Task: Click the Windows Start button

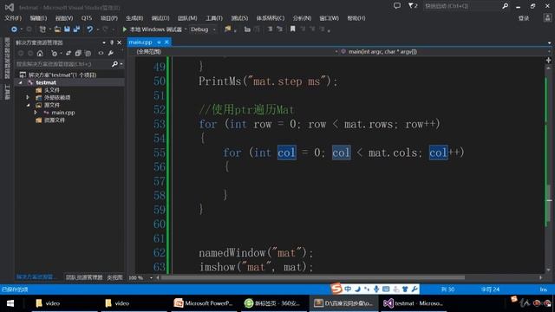Action: tap(10, 303)
